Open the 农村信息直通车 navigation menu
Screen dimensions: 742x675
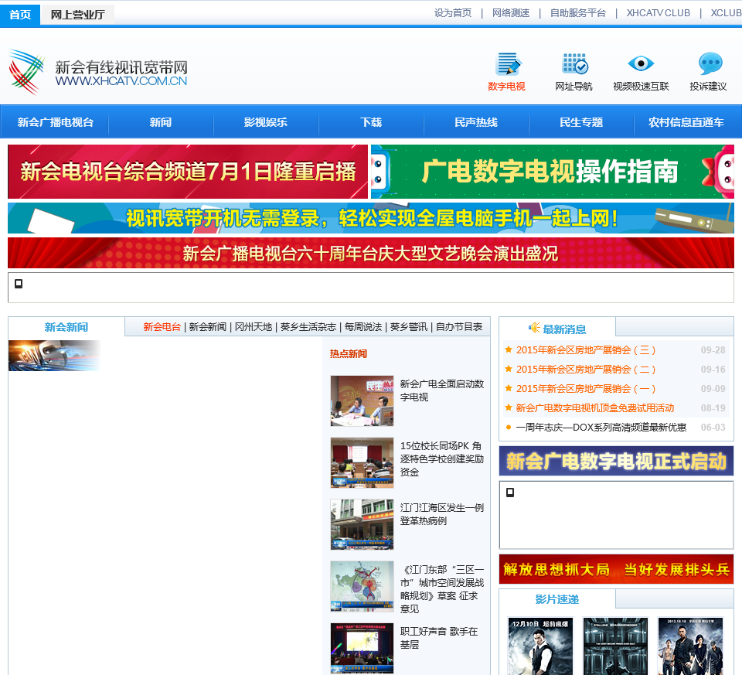686,122
